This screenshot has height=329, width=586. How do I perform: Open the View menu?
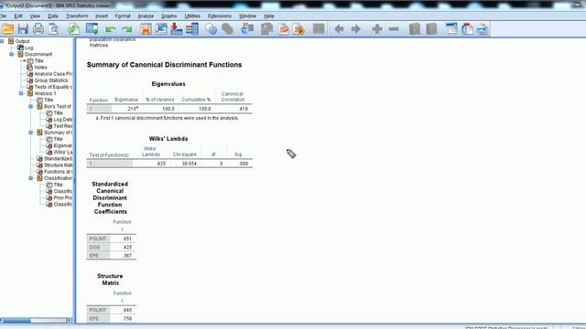click(x=35, y=16)
